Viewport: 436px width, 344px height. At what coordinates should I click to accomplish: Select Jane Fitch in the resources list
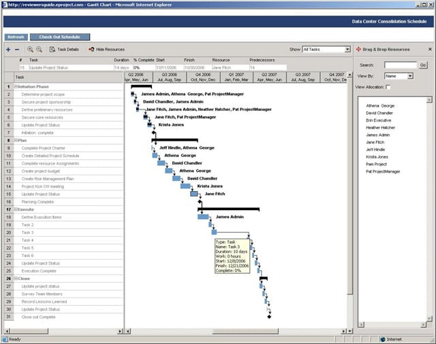click(x=375, y=142)
